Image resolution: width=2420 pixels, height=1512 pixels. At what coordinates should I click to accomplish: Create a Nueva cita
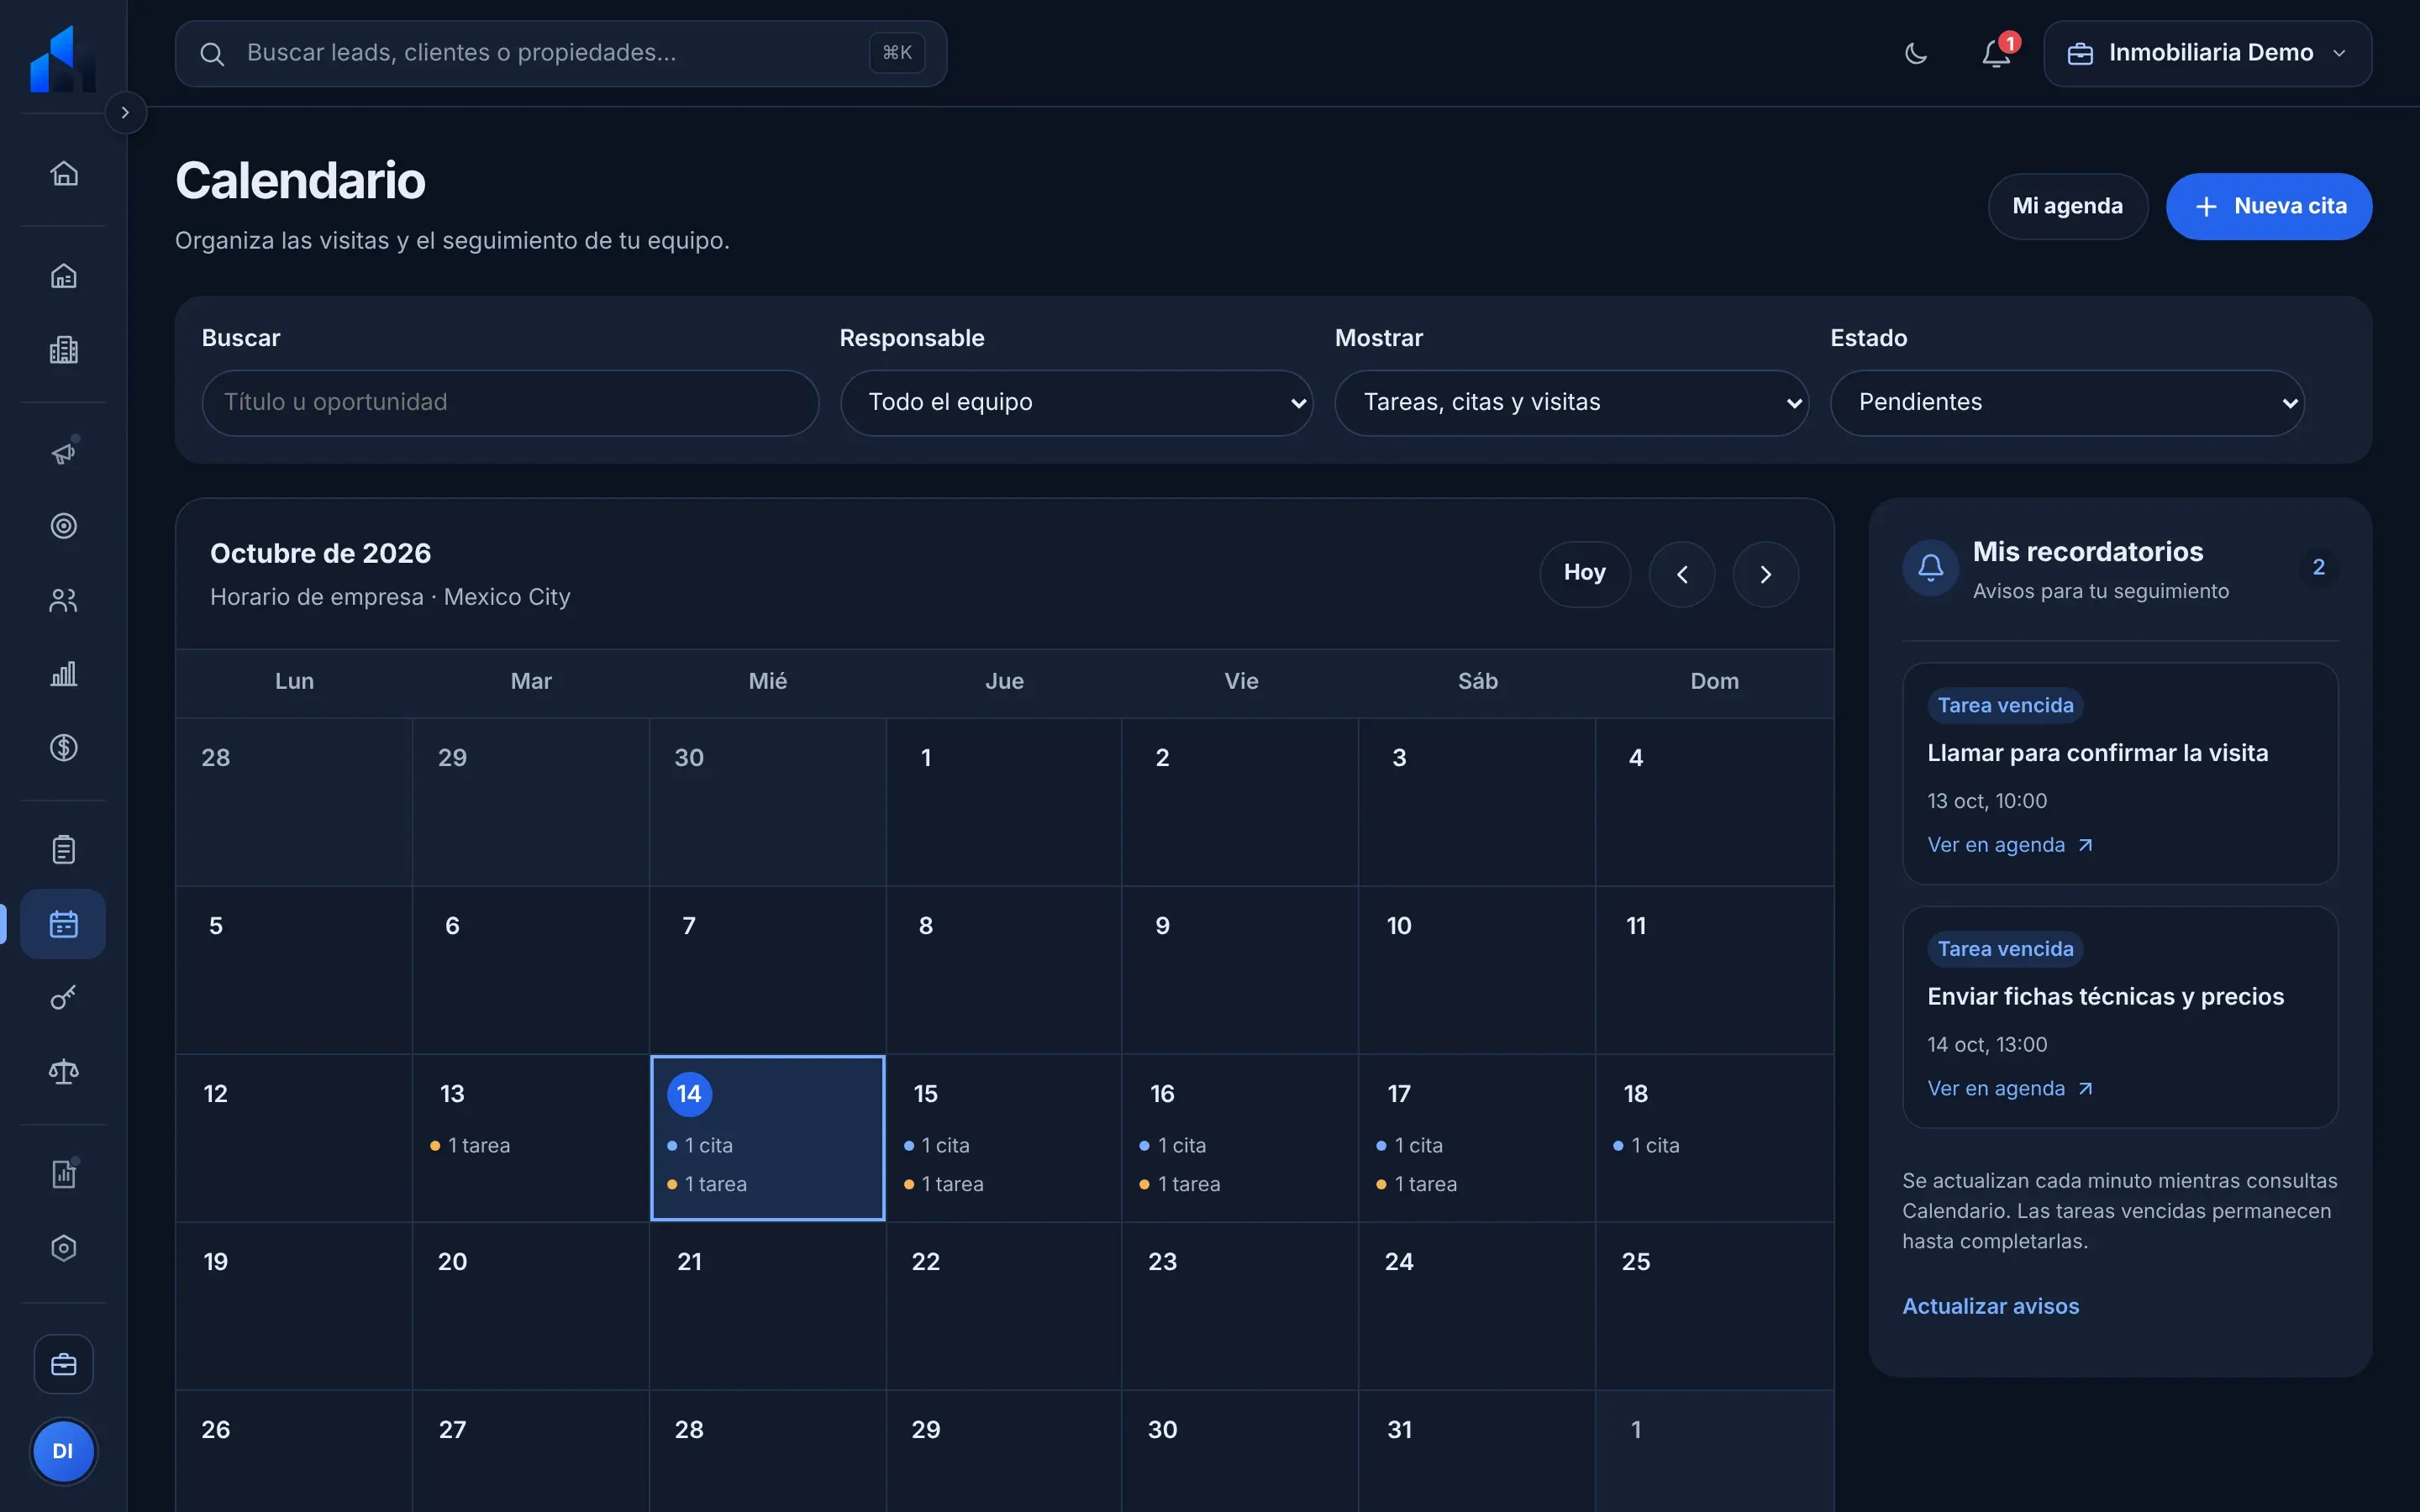pyautogui.click(x=2269, y=206)
